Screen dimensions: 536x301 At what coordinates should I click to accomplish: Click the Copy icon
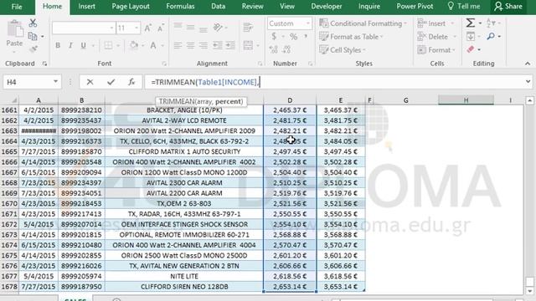(33, 36)
